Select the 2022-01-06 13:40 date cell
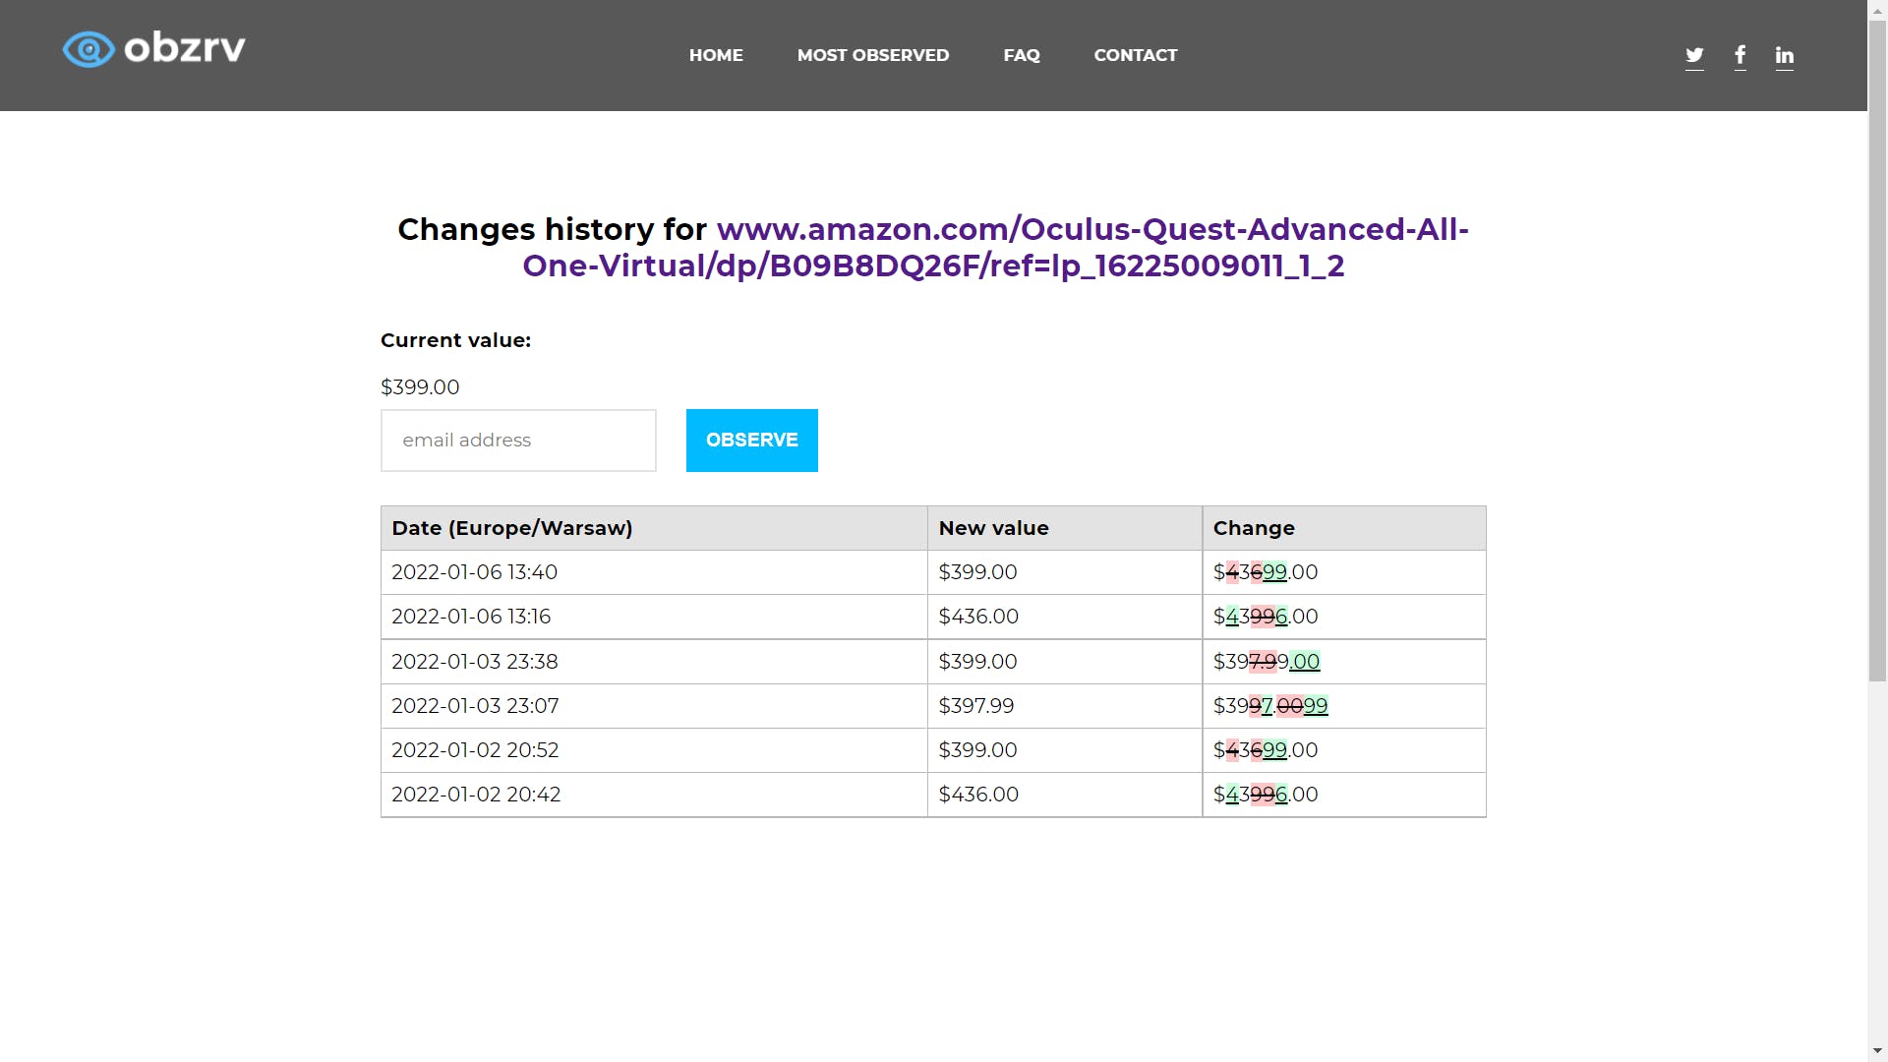 click(654, 572)
